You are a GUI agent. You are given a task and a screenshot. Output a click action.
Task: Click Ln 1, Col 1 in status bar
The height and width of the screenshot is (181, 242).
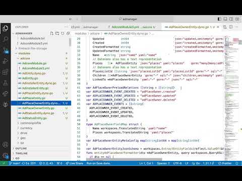146,163
